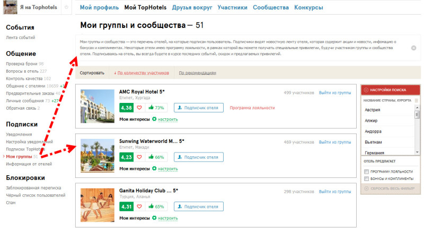This screenshot has width=424, height=228.
Task: Click the list icon beside Название страны, курорта
Action: coord(417,100)
